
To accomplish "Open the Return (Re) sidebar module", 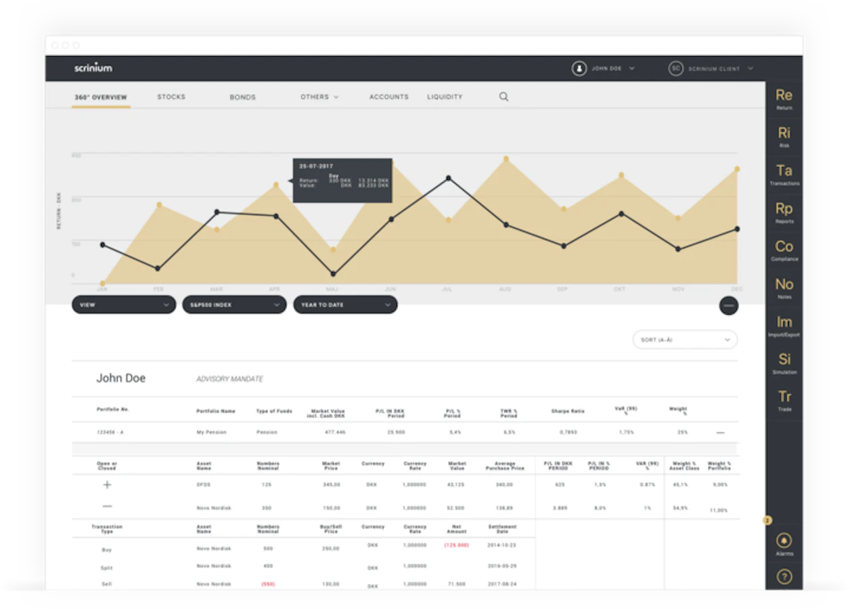I will coord(784,99).
